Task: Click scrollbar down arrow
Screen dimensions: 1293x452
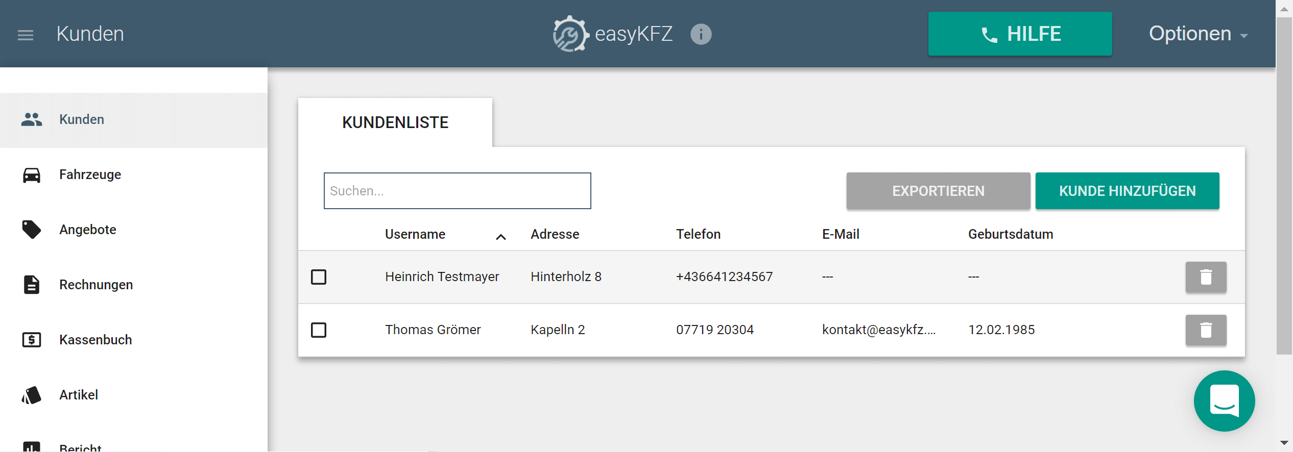Action: (1284, 443)
